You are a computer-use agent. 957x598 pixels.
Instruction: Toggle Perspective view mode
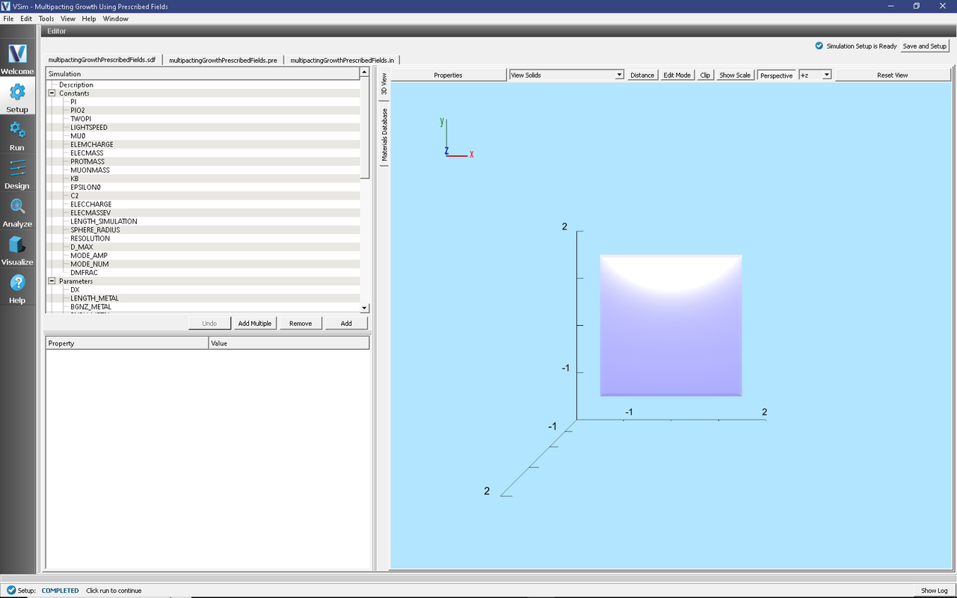(x=776, y=75)
